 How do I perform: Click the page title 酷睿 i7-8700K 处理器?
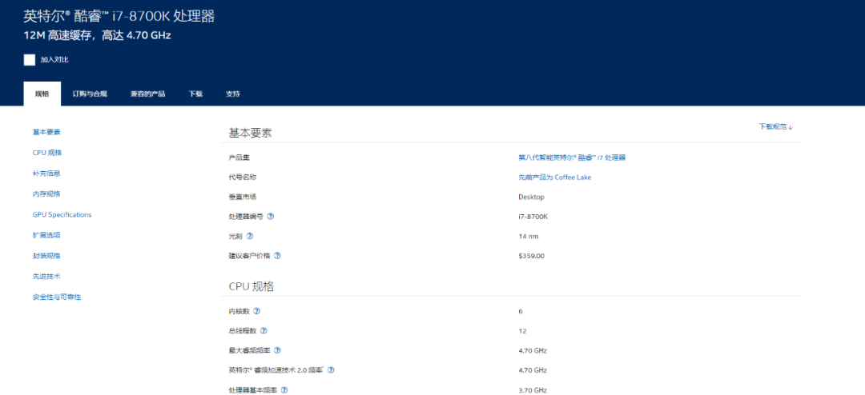(119, 16)
